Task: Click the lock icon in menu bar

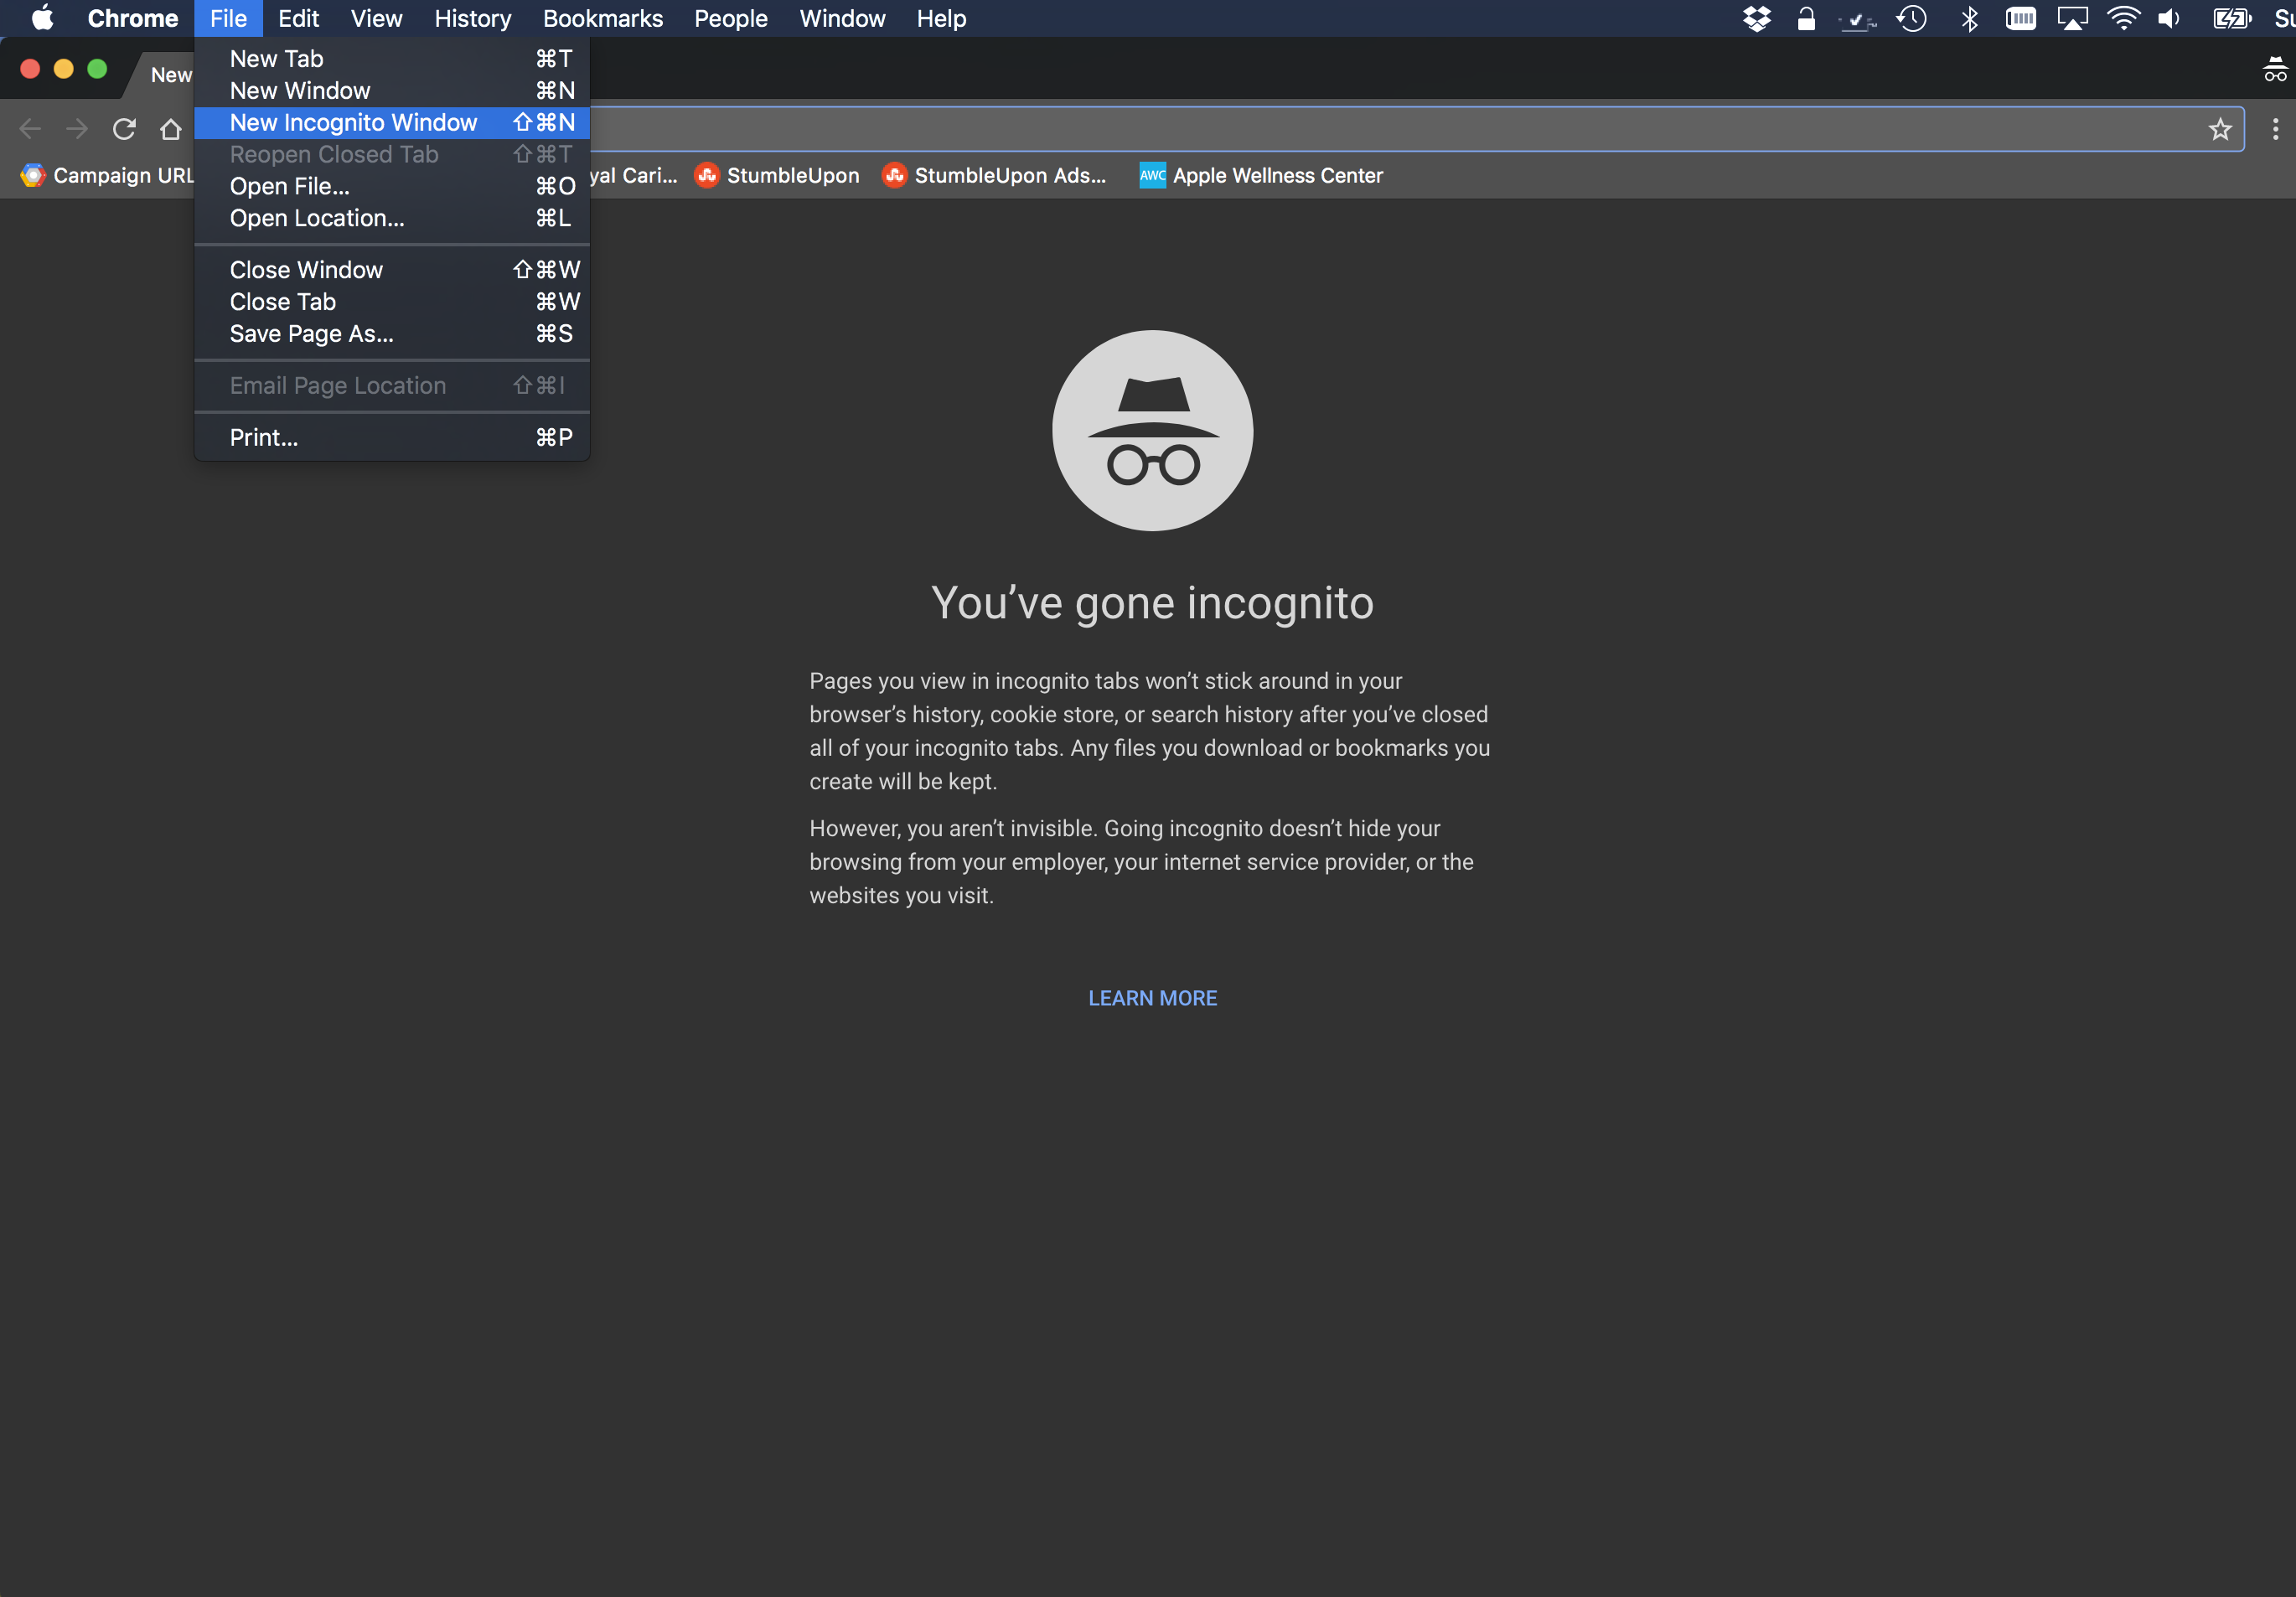Action: [x=1806, y=18]
